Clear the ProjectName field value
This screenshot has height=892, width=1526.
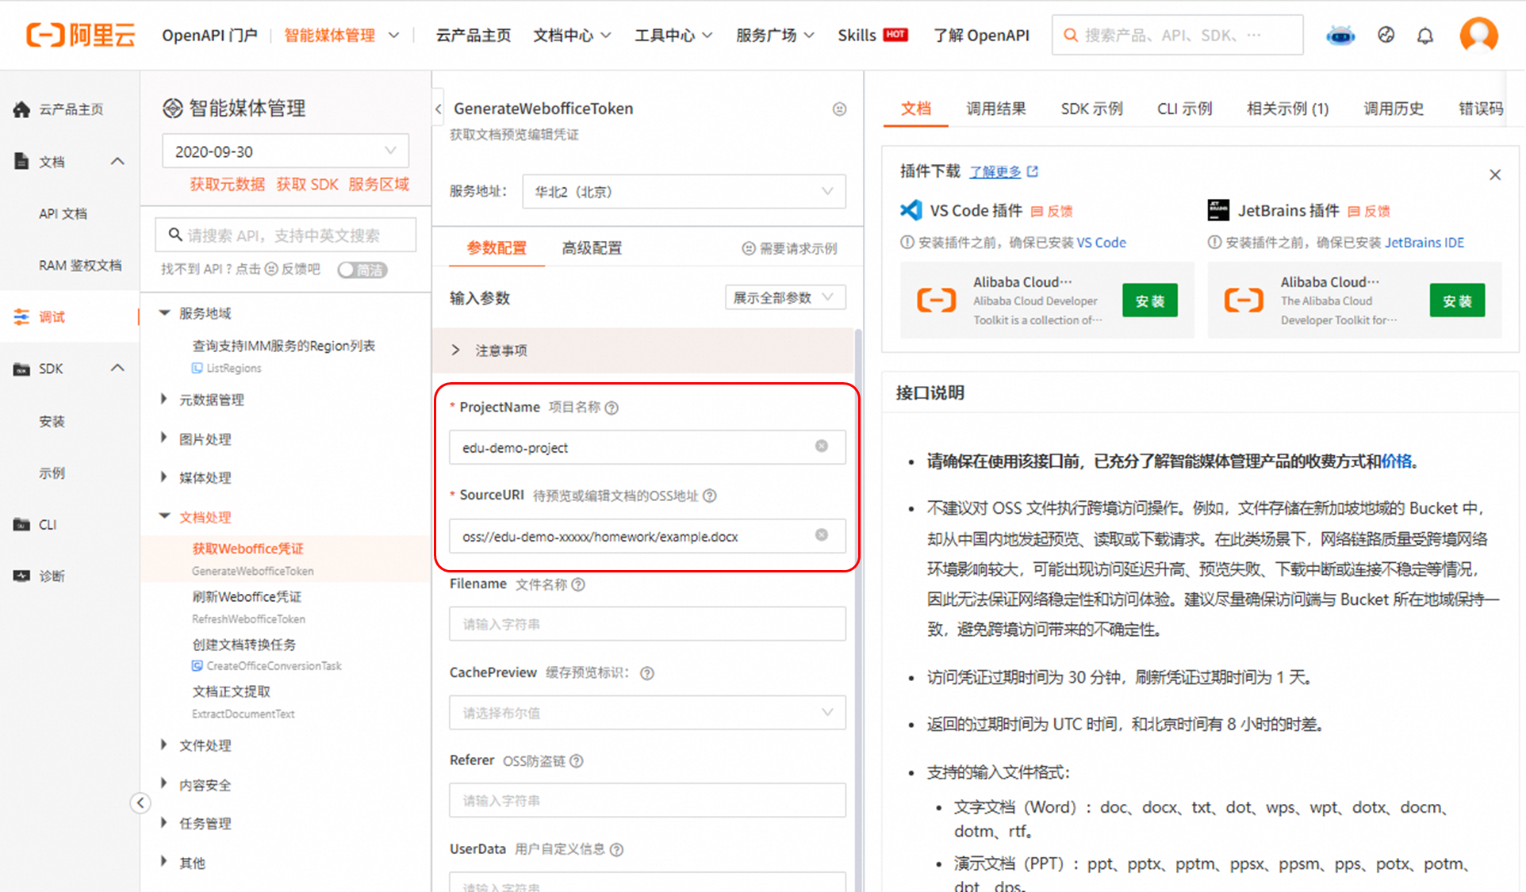(x=822, y=446)
